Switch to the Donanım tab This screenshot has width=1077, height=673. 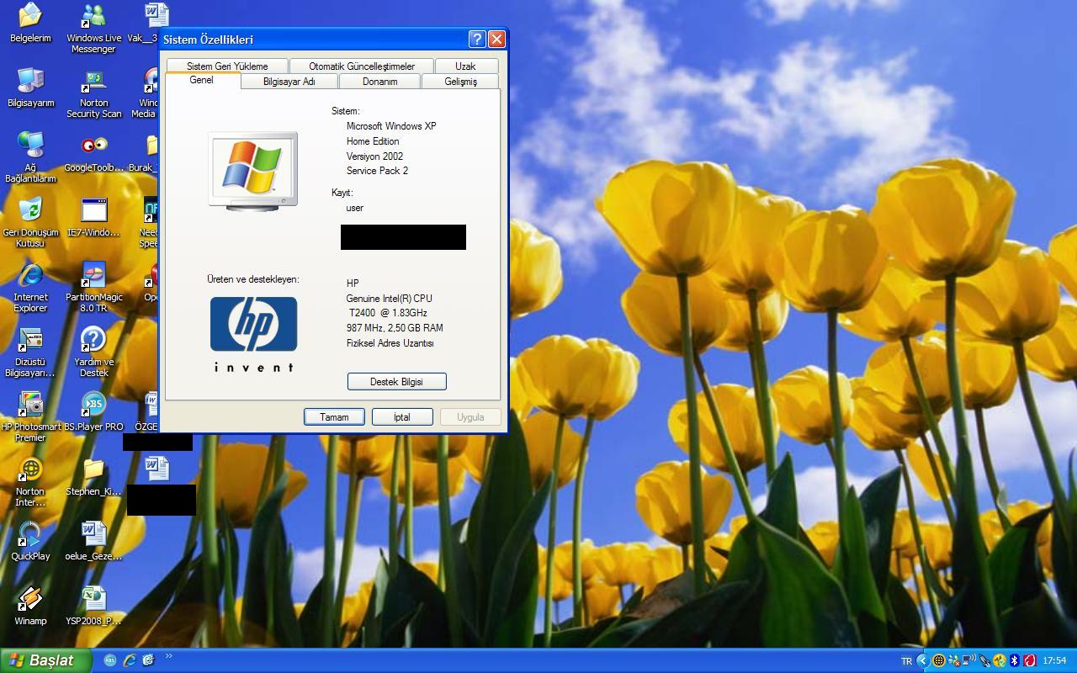[379, 82]
